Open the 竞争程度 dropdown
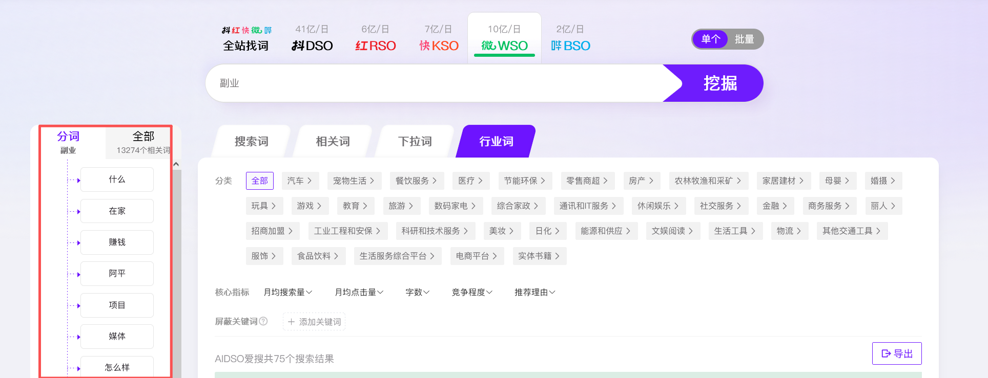 (471, 292)
